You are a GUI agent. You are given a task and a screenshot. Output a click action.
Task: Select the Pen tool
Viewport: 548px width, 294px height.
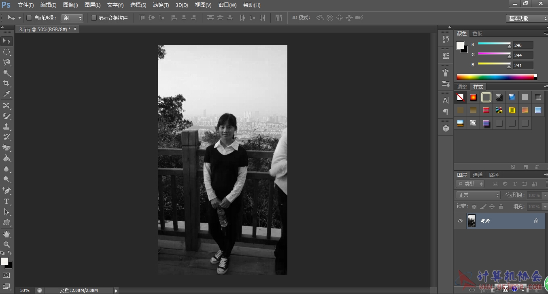pos(6,190)
